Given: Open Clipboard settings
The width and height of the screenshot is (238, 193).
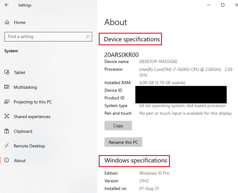Looking at the screenshot, I should point(23,131).
